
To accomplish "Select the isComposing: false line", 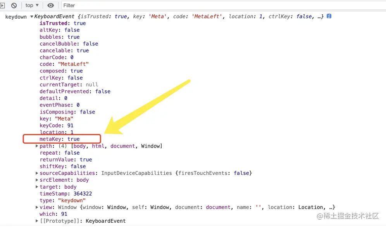I will pos(67,112).
